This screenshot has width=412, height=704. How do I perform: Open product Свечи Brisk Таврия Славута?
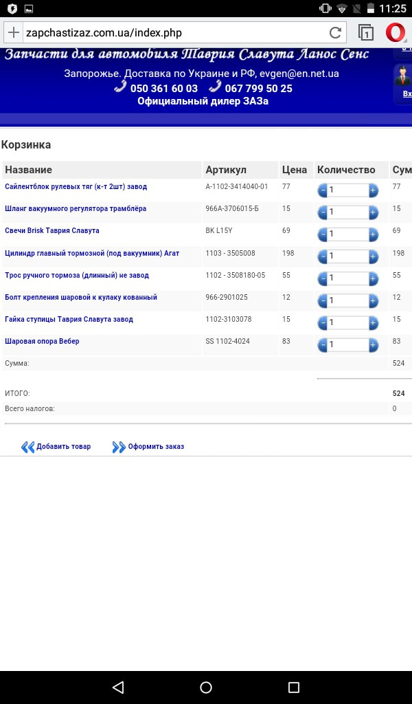[52, 230]
